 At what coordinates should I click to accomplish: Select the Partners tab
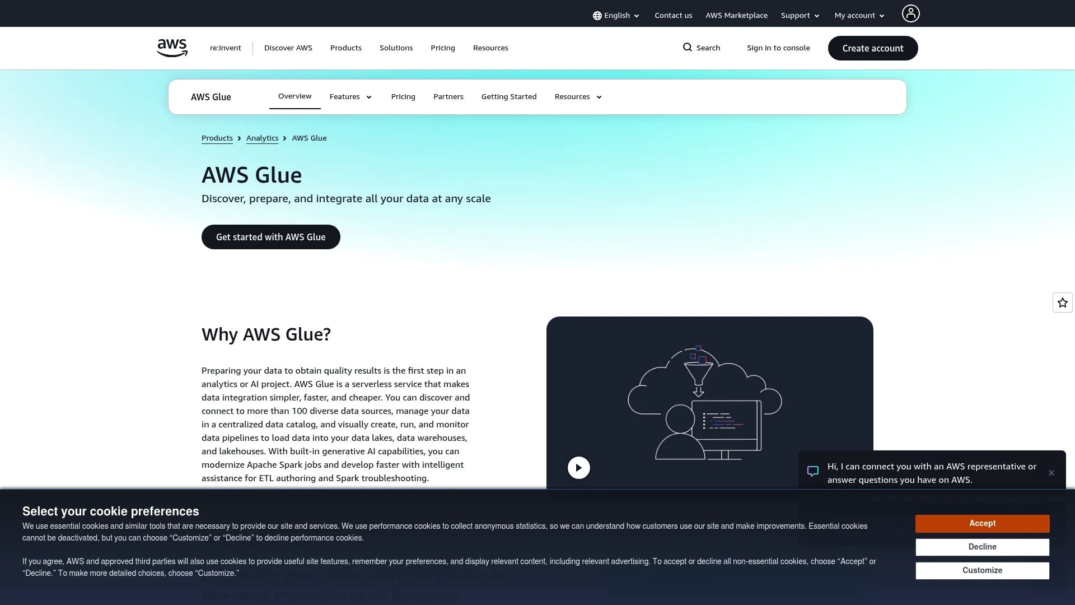(448, 97)
